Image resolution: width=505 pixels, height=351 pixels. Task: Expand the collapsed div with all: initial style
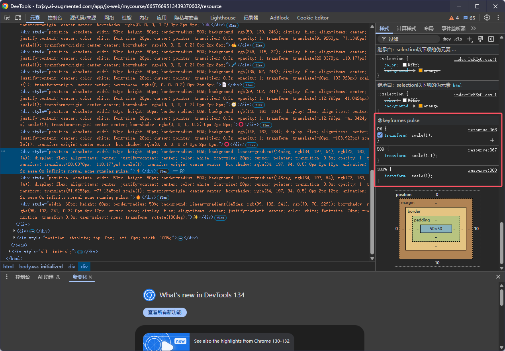click(10, 252)
